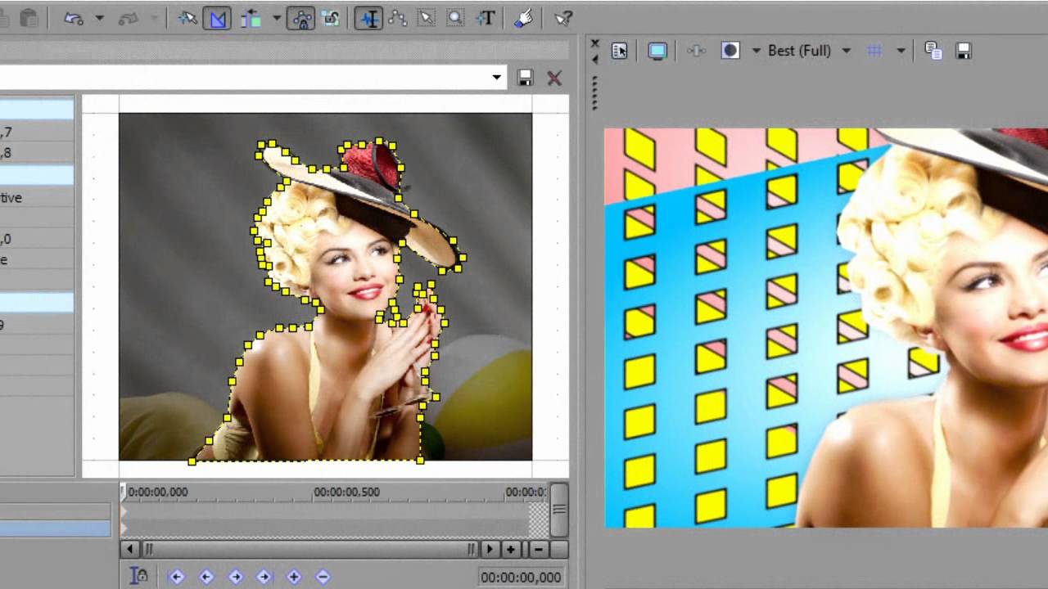Go to Previous Keyframe

click(206, 577)
